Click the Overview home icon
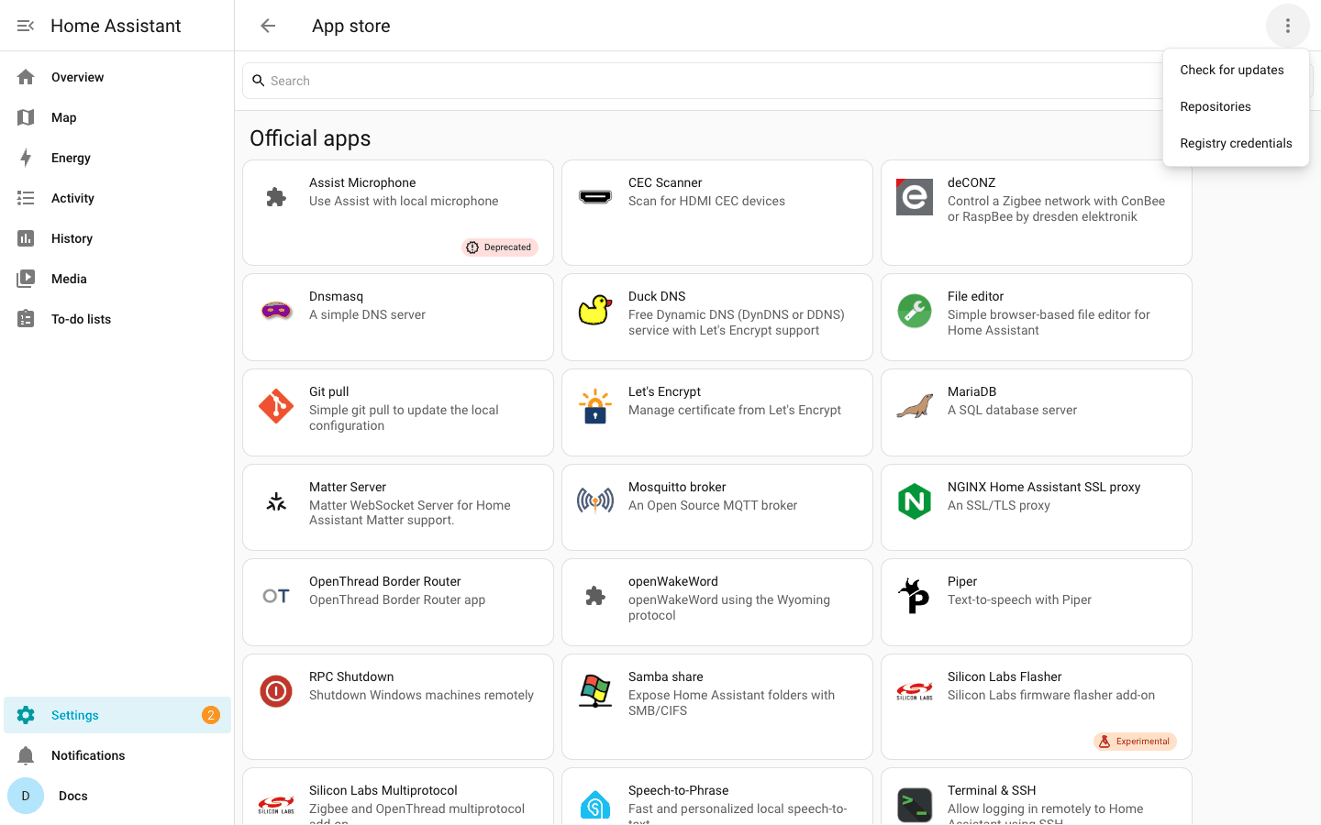 click(x=26, y=77)
